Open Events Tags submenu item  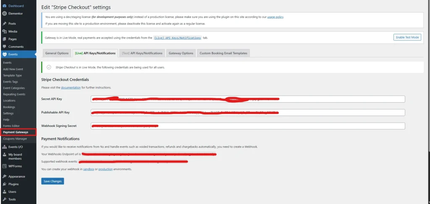click(10, 82)
